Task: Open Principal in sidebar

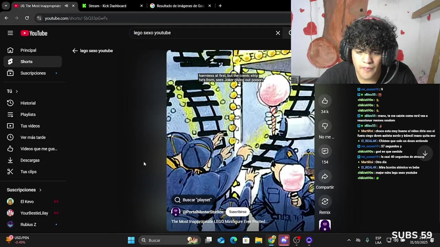Action: [33, 50]
